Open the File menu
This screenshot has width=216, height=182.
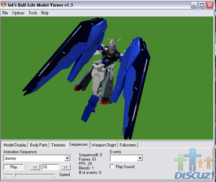point(5,13)
